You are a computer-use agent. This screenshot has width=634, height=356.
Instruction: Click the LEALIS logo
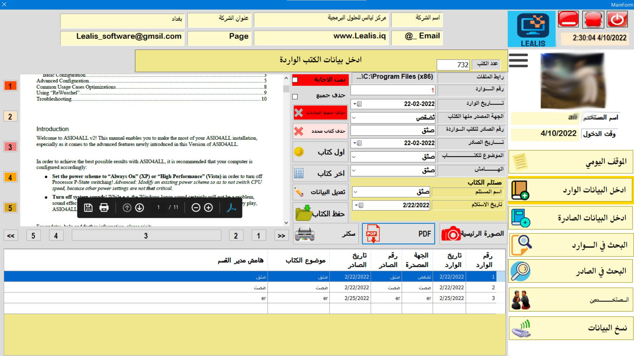(x=532, y=29)
